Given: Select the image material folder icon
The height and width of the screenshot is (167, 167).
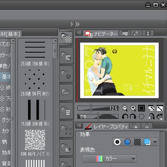Looking at the screenshot, I should pos(66,56).
